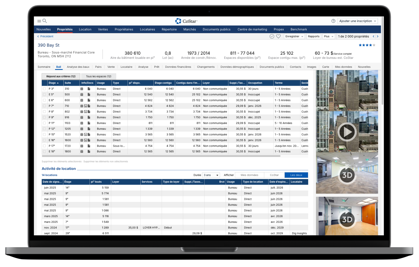Viewport: 419px width, 267px height.
Task: Expand Ajouter une inscription dropdown
Action: pyautogui.click(x=358, y=21)
